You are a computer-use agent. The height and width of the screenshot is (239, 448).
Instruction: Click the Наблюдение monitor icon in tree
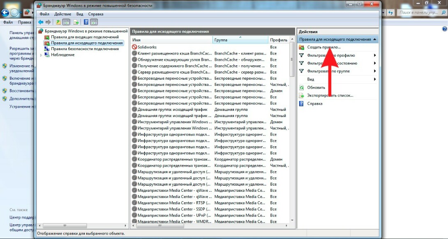click(47, 55)
